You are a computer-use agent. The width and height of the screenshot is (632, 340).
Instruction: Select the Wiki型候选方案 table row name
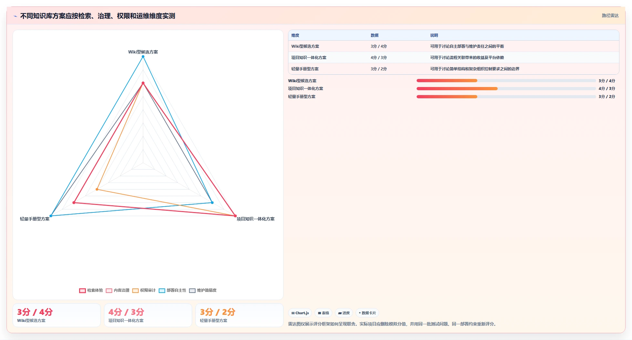click(x=305, y=46)
